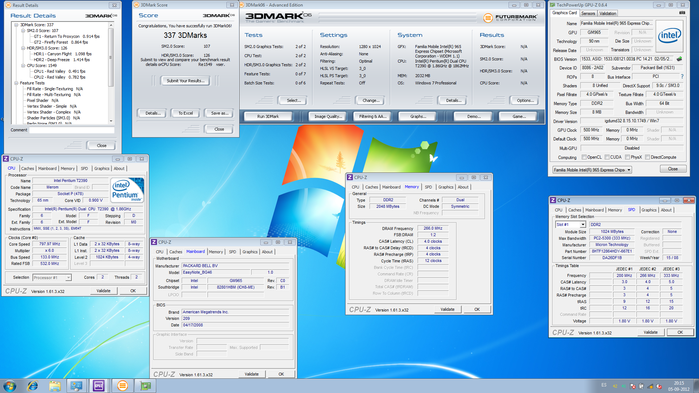
Task: Launch Internet Explorer from the taskbar
Action: tap(33, 386)
